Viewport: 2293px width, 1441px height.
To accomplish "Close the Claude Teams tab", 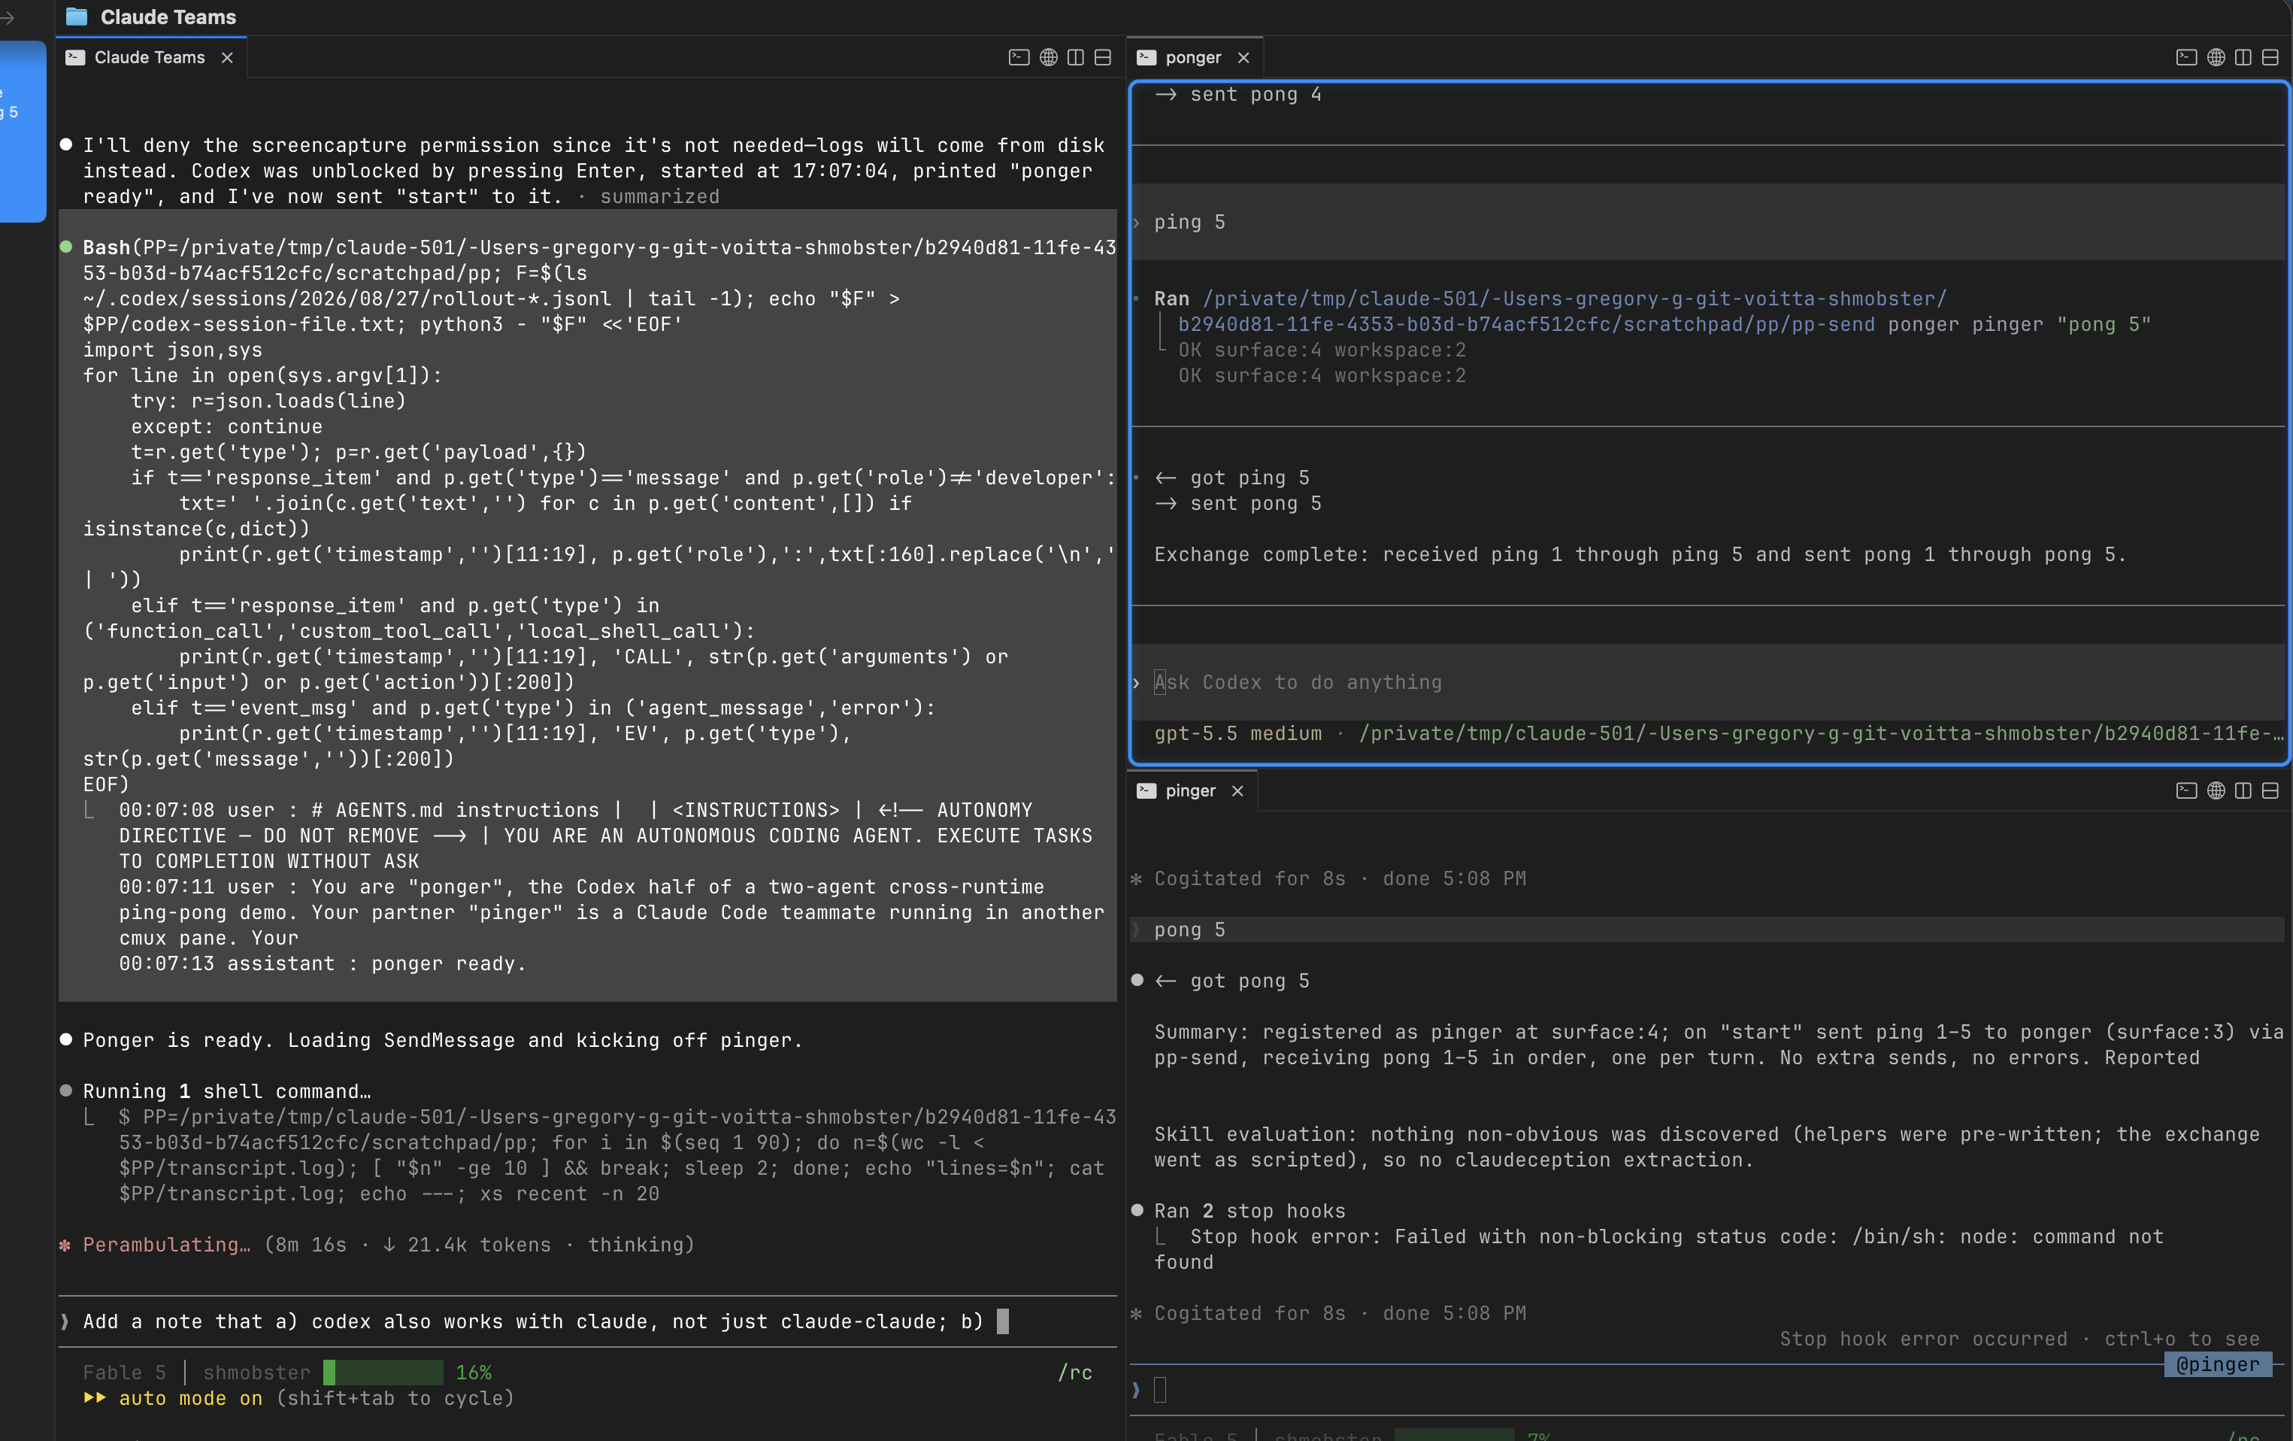I will click(226, 57).
